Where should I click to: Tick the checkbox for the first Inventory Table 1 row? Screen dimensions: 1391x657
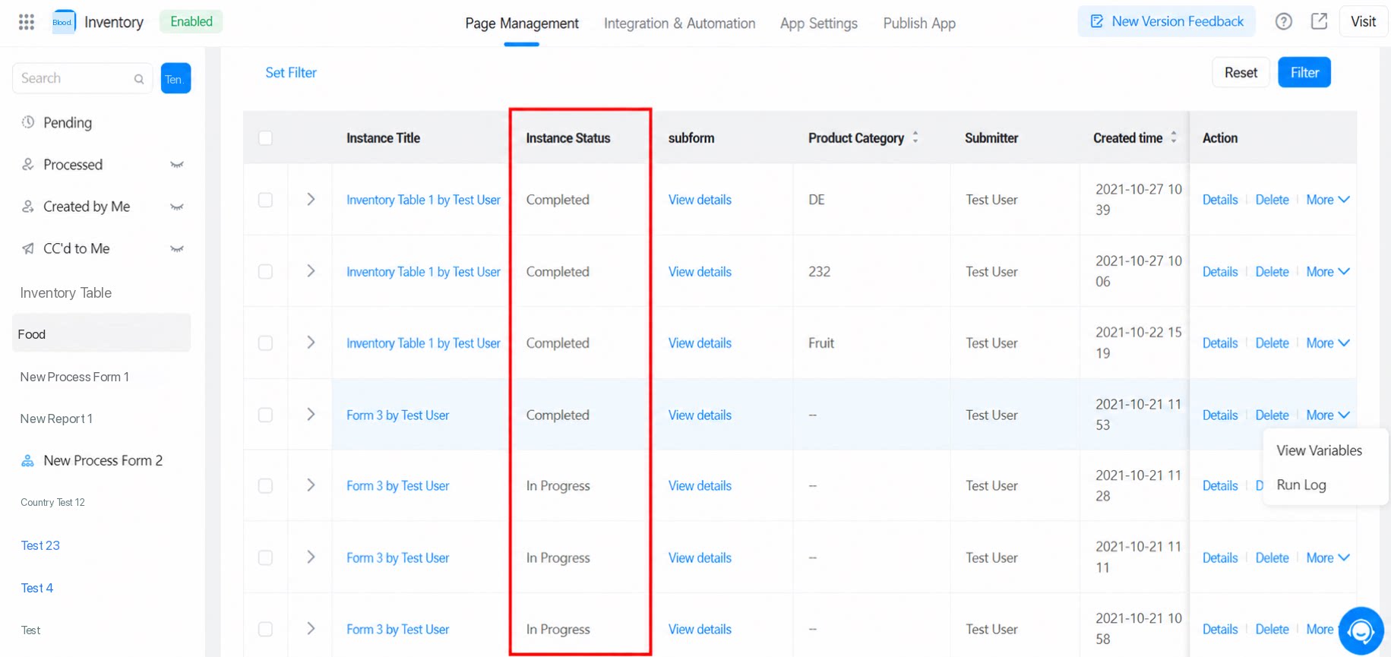point(265,200)
